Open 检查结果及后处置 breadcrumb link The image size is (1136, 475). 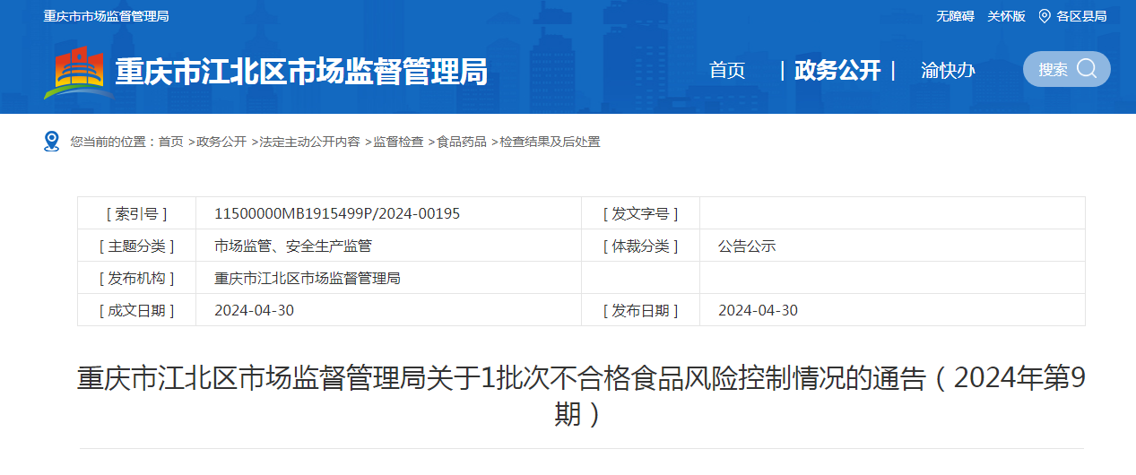(550, 142)
